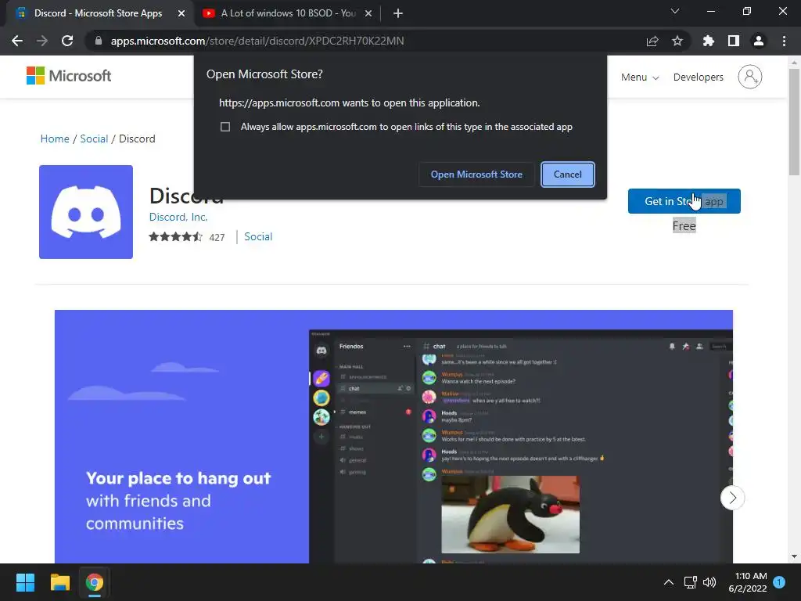Screen dimensions: 801x601
Task: Open the clock showing 1:10 AM
Action: [748, 582]
